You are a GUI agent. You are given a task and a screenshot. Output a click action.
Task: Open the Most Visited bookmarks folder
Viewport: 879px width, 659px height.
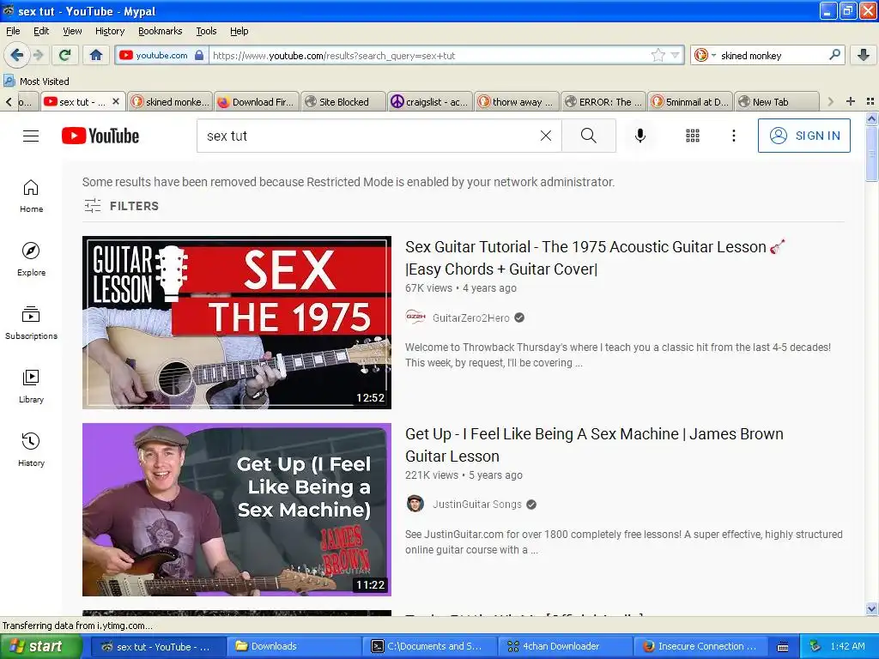coord(37,82)
